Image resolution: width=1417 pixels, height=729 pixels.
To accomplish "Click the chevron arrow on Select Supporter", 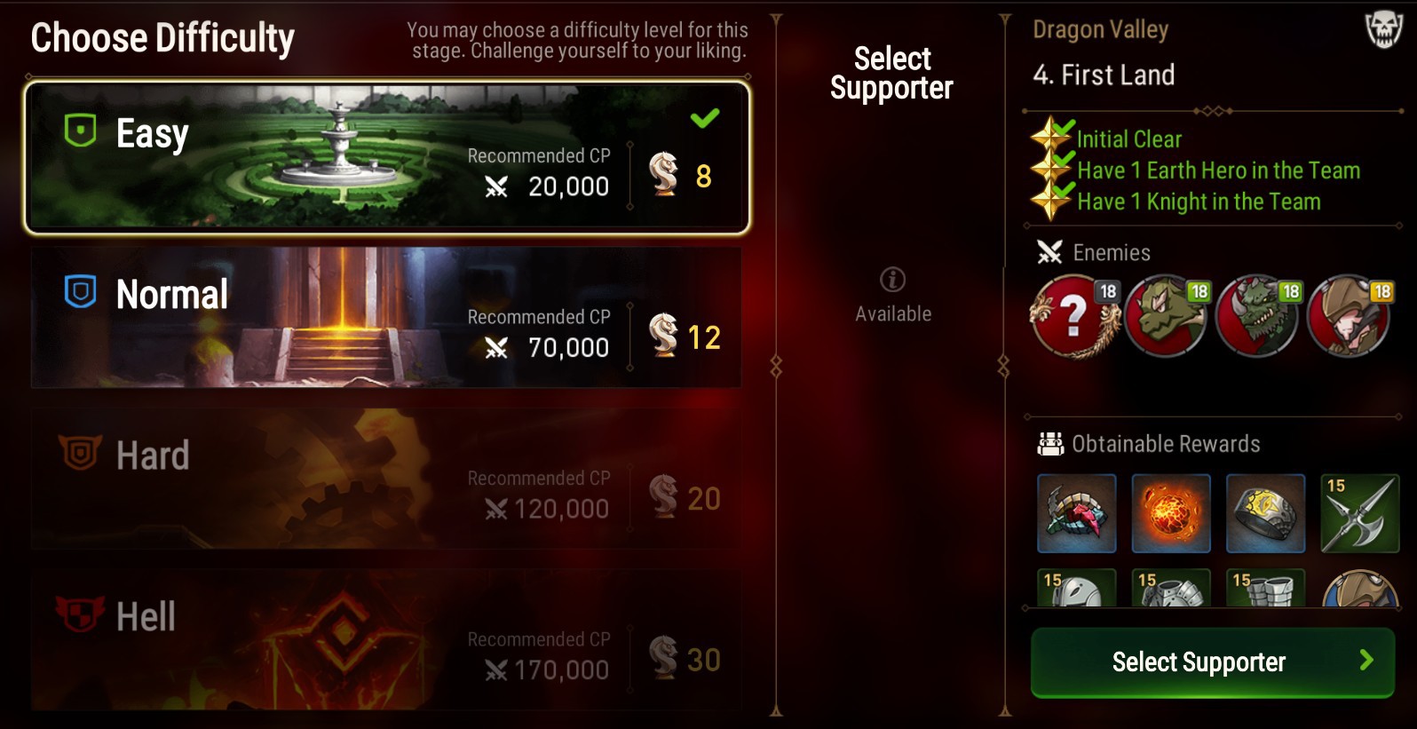I will click(x=1366, y=660).
